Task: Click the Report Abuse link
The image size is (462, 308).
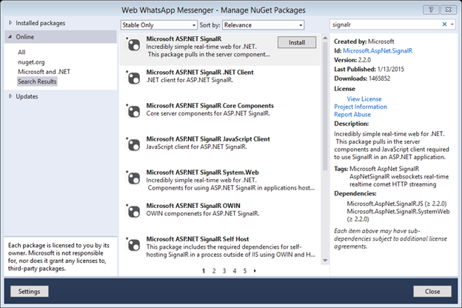Action: pos(352,114)
